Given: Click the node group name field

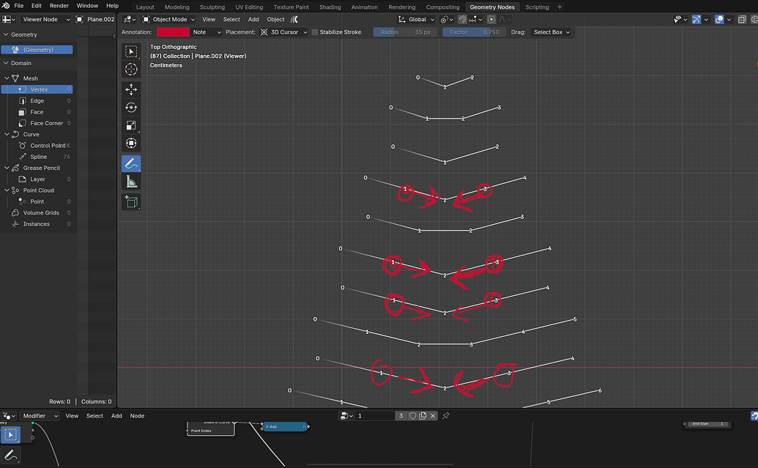Looking at the screenshot, I should pyautogui.click(x=376, y=416).
